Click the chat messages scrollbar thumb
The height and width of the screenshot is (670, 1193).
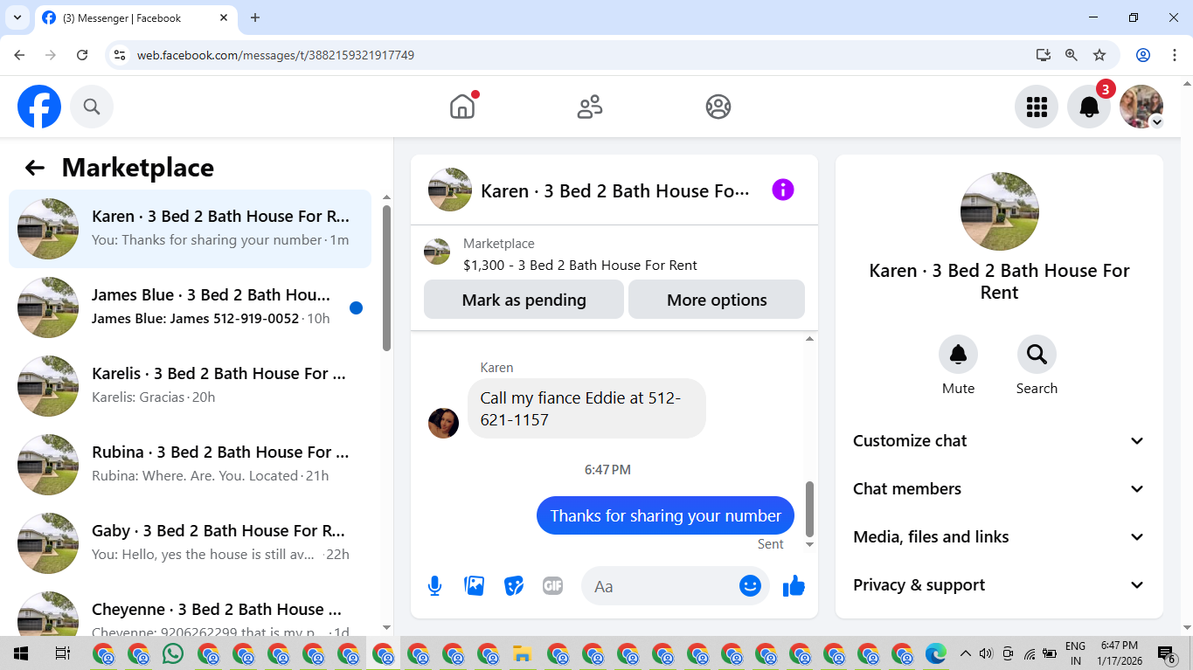(x=809, y=509)
